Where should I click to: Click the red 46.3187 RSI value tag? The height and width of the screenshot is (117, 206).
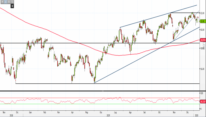click(x=203, y=101)
